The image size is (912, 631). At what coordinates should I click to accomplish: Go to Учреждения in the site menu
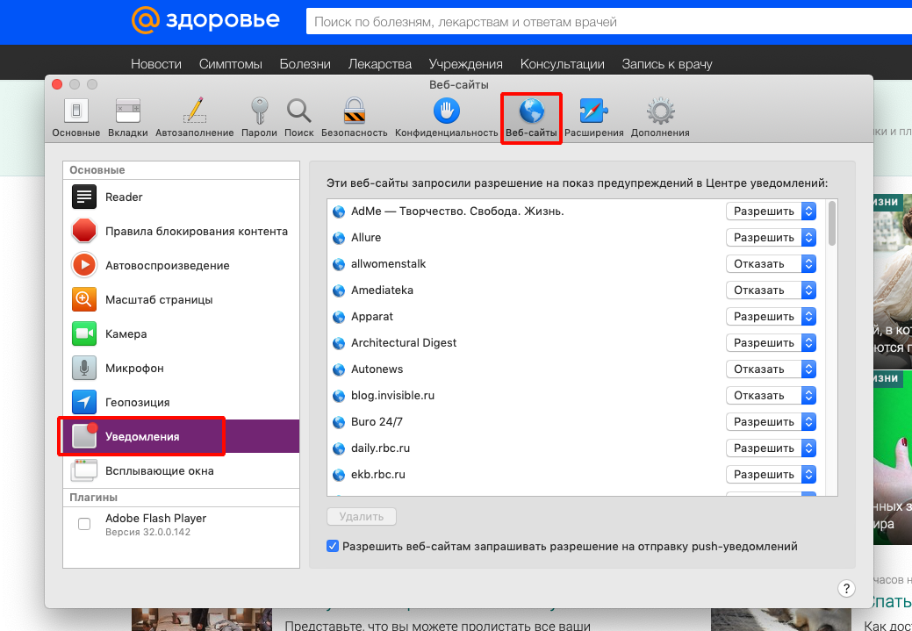466,64
